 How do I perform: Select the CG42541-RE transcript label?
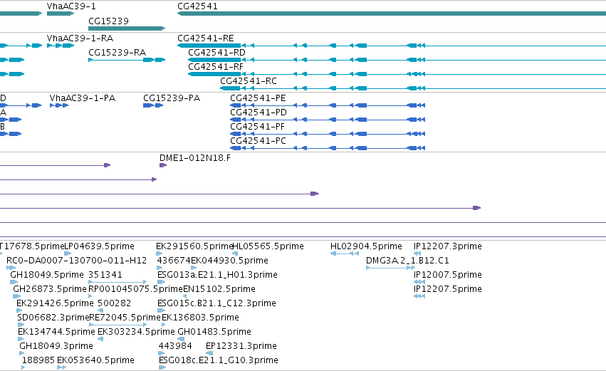(206, 38)
